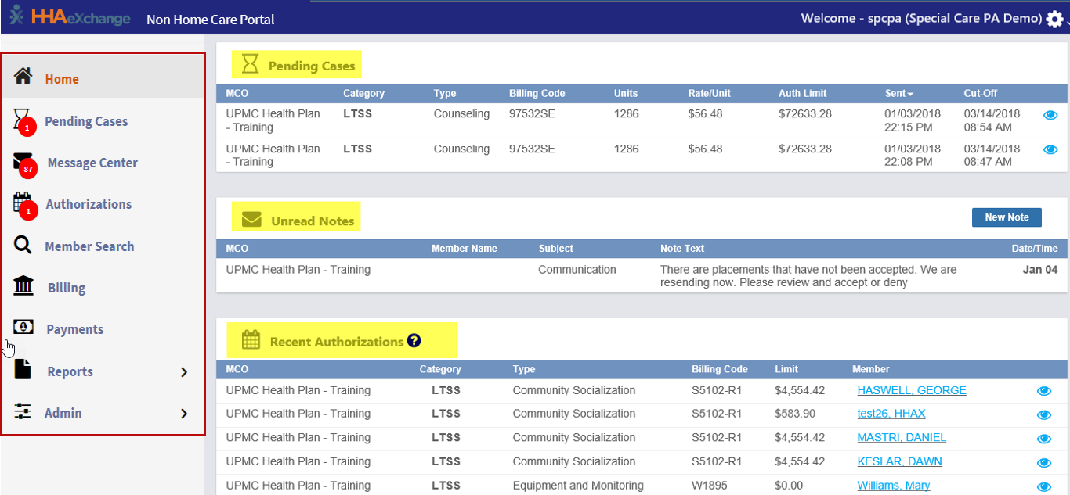
Task: Click the Payments money icon
Action: [23, 328]
